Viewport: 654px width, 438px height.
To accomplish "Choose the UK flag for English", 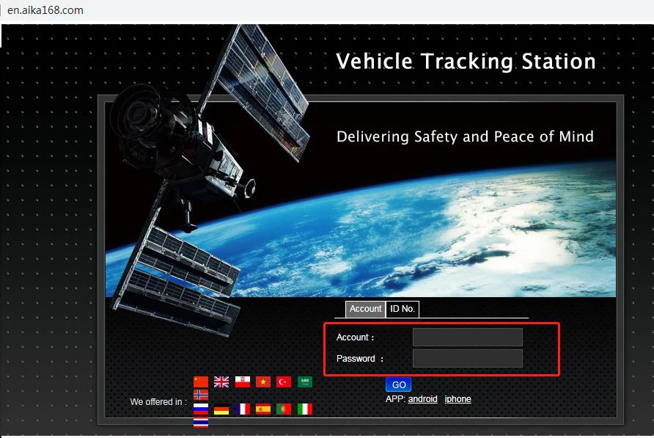I will (221, 382).
